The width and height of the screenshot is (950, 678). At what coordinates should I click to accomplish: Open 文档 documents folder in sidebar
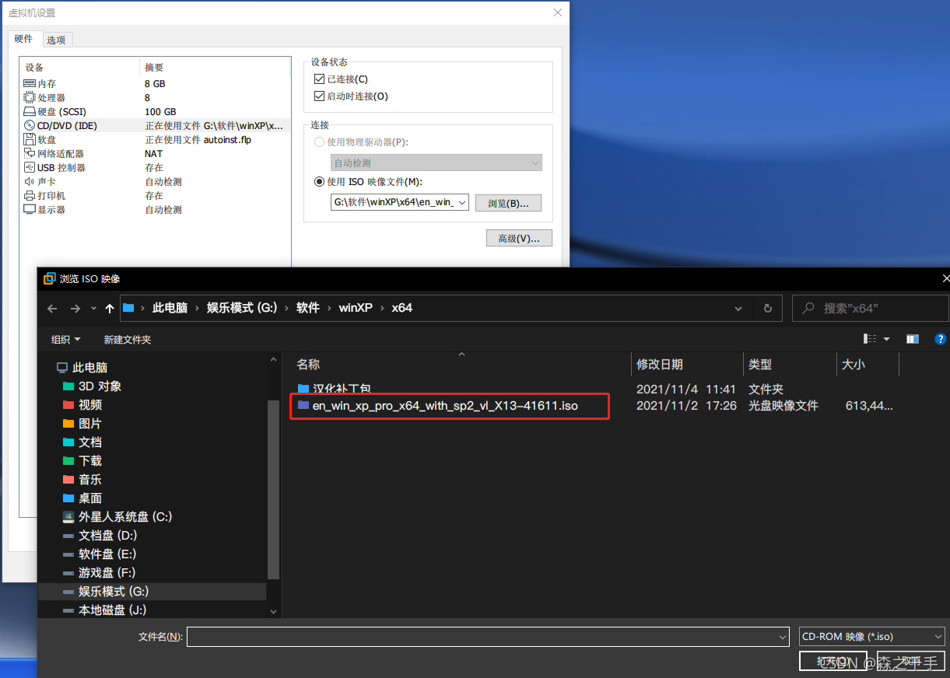pyautogui.click(x=82, y=442)
